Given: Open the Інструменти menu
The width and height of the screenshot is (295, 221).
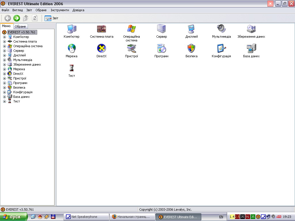Looking at the screenshot, I should (x=60, y=10).
